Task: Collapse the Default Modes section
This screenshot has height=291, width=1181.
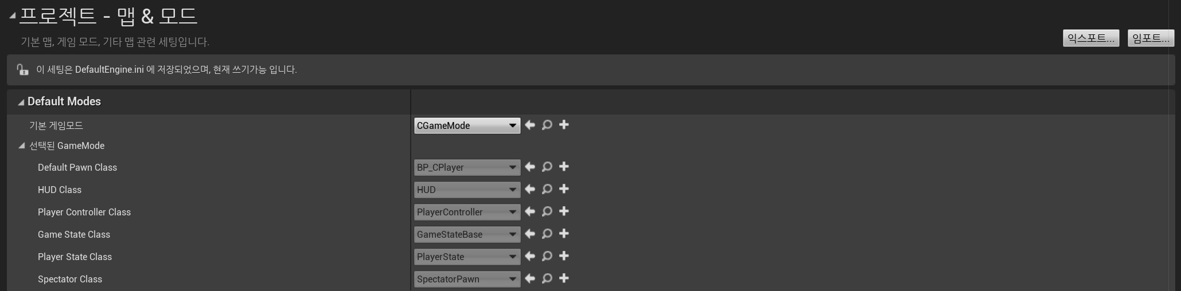Action: (21, 103)
